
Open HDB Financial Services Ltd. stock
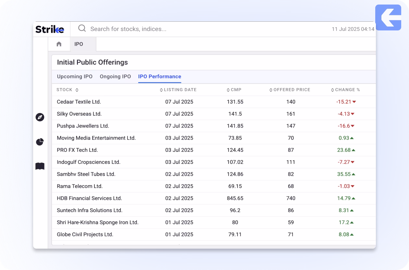pos(89,198)
